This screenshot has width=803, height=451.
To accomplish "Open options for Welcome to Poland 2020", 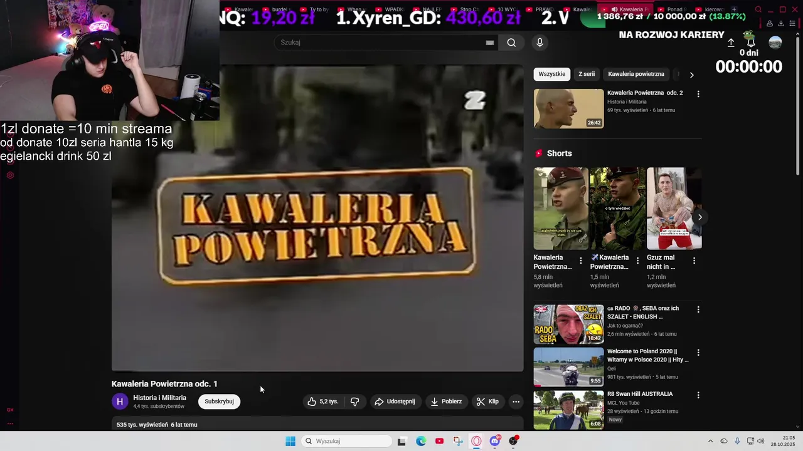I will tap(698, 353).
